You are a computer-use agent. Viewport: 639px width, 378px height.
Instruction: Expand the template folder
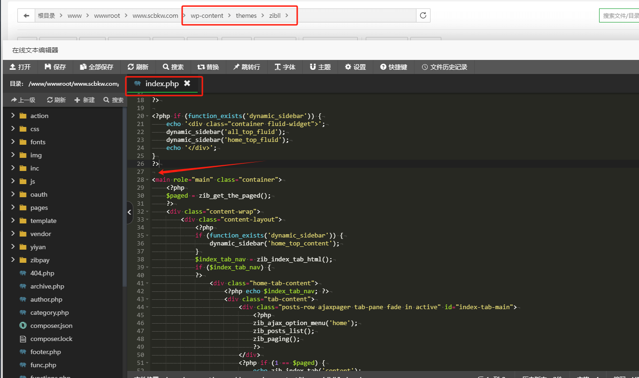coord(13,221)
